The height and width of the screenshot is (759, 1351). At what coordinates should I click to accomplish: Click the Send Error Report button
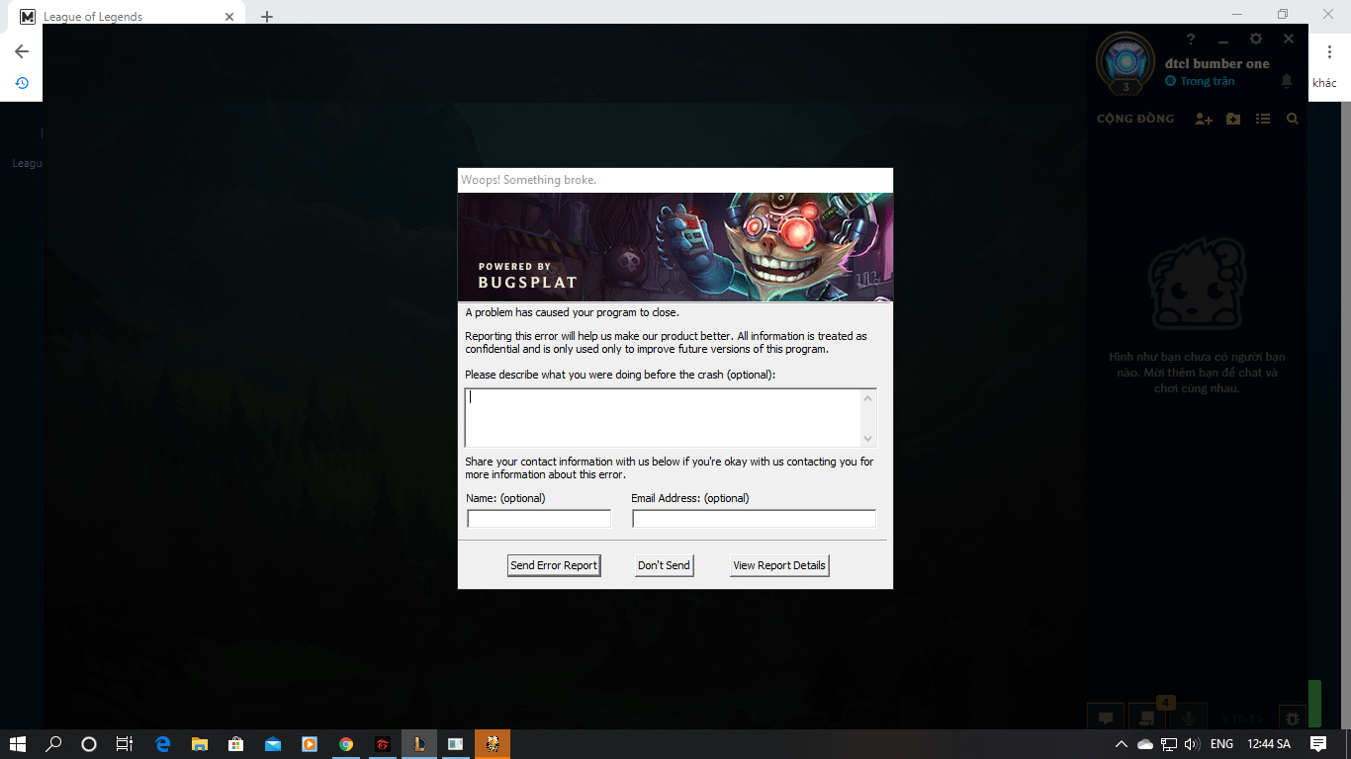pyautogui.click(x=554, y=565)
